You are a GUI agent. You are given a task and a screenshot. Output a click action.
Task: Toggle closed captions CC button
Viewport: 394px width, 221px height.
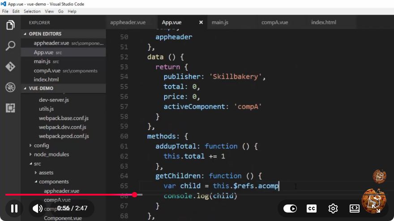point(312,208)
